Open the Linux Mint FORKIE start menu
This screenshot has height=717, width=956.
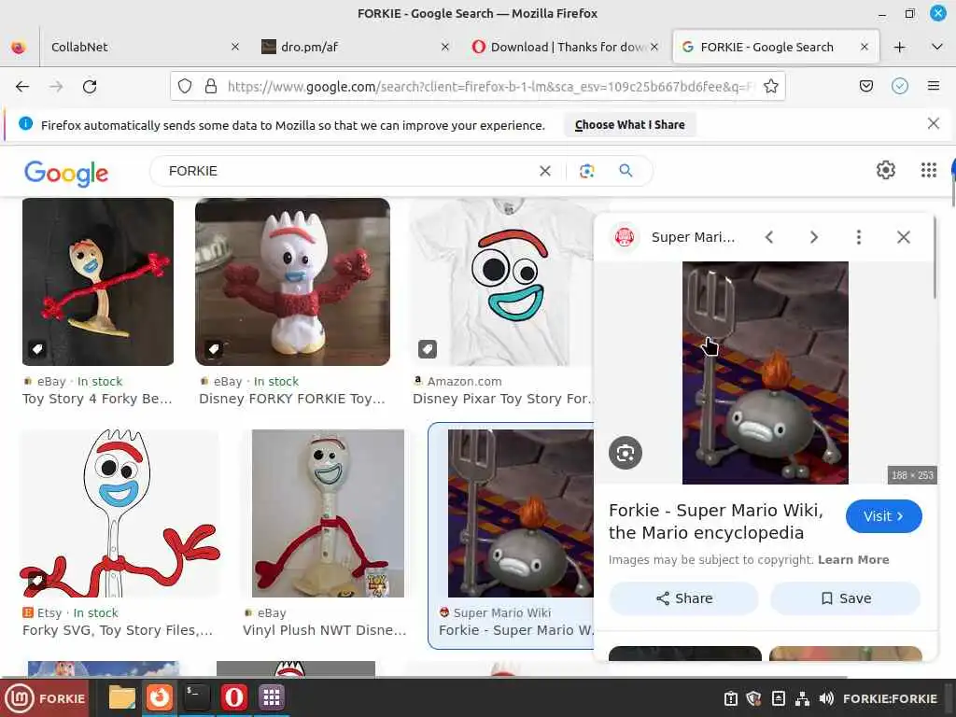[45, 698]
